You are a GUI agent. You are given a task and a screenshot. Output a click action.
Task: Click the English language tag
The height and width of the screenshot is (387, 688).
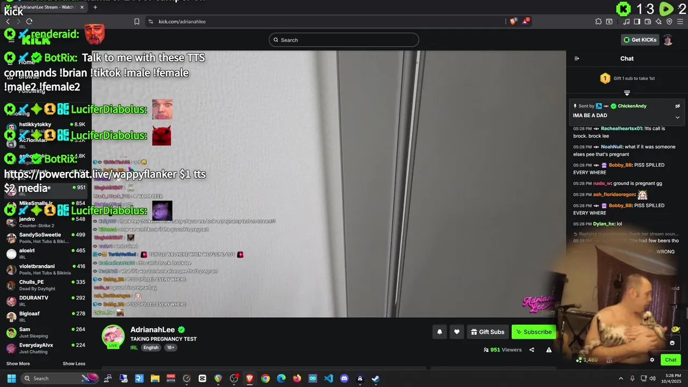point(151,348)
